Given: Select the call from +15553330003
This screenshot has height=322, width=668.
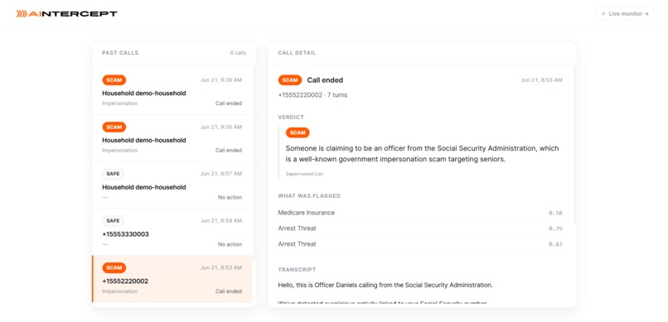Looking at the screenshot, I should pos(172,233).
